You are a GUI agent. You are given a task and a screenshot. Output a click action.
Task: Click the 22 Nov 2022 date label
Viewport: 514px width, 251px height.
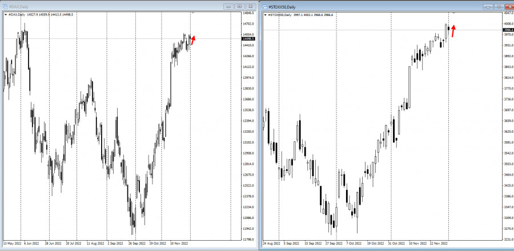(x=439, y=244)
